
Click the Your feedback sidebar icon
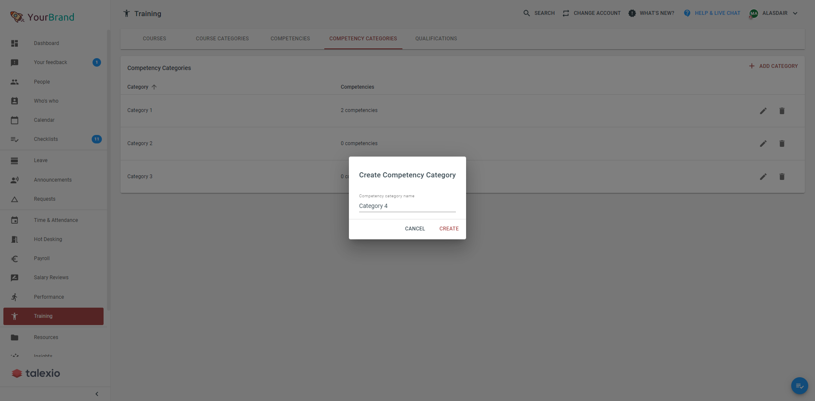[14, 62]
